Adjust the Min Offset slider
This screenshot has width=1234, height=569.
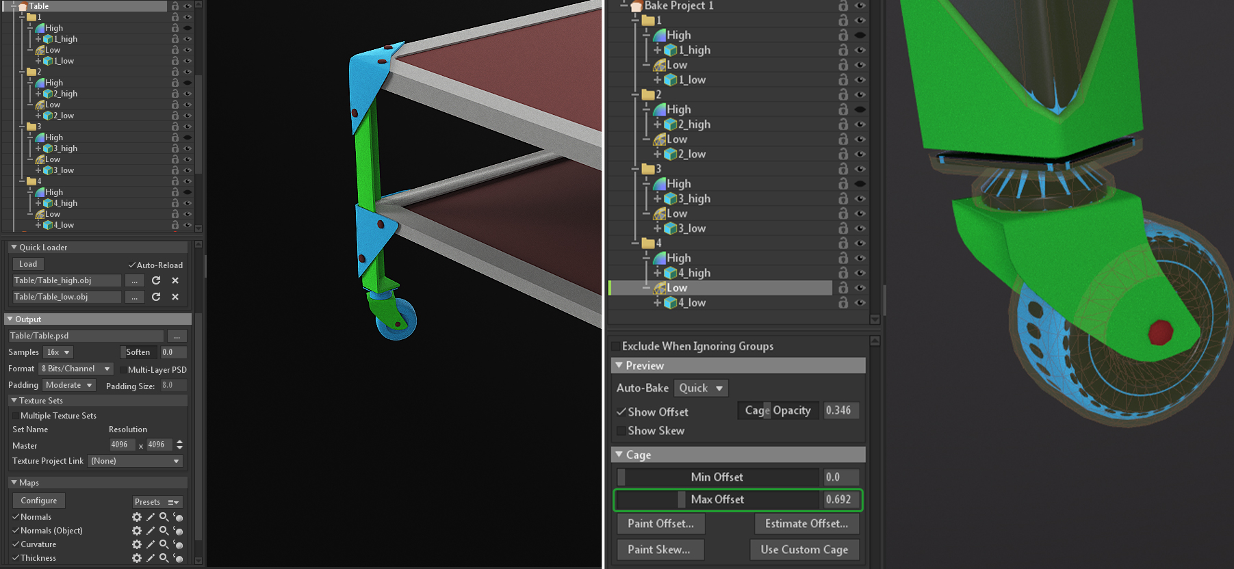point(718,477)
